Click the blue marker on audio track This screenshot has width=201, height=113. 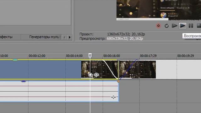[24, 81]
